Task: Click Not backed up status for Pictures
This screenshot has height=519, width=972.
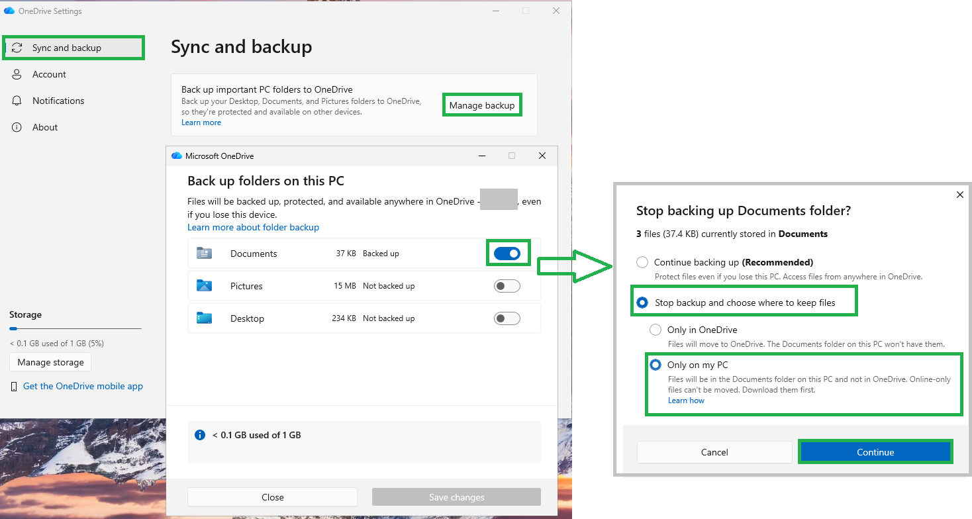Action: click(x=389, y=286)
